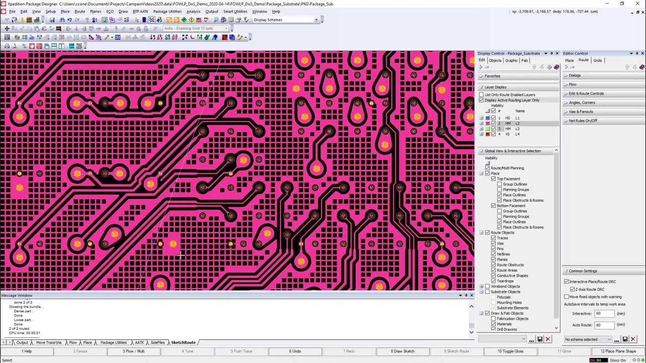Select the Move Trace\Via bottom tab

pyautogui.click(x=48, y=342)
